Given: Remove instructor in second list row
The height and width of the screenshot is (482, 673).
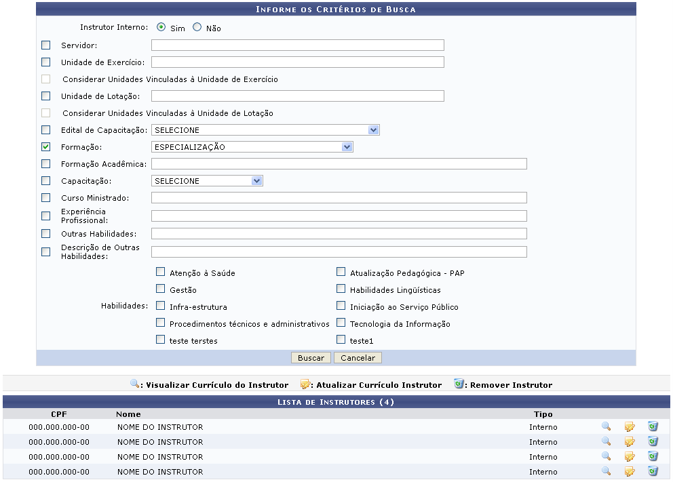Looking at the screenshot, I should 653,441.
